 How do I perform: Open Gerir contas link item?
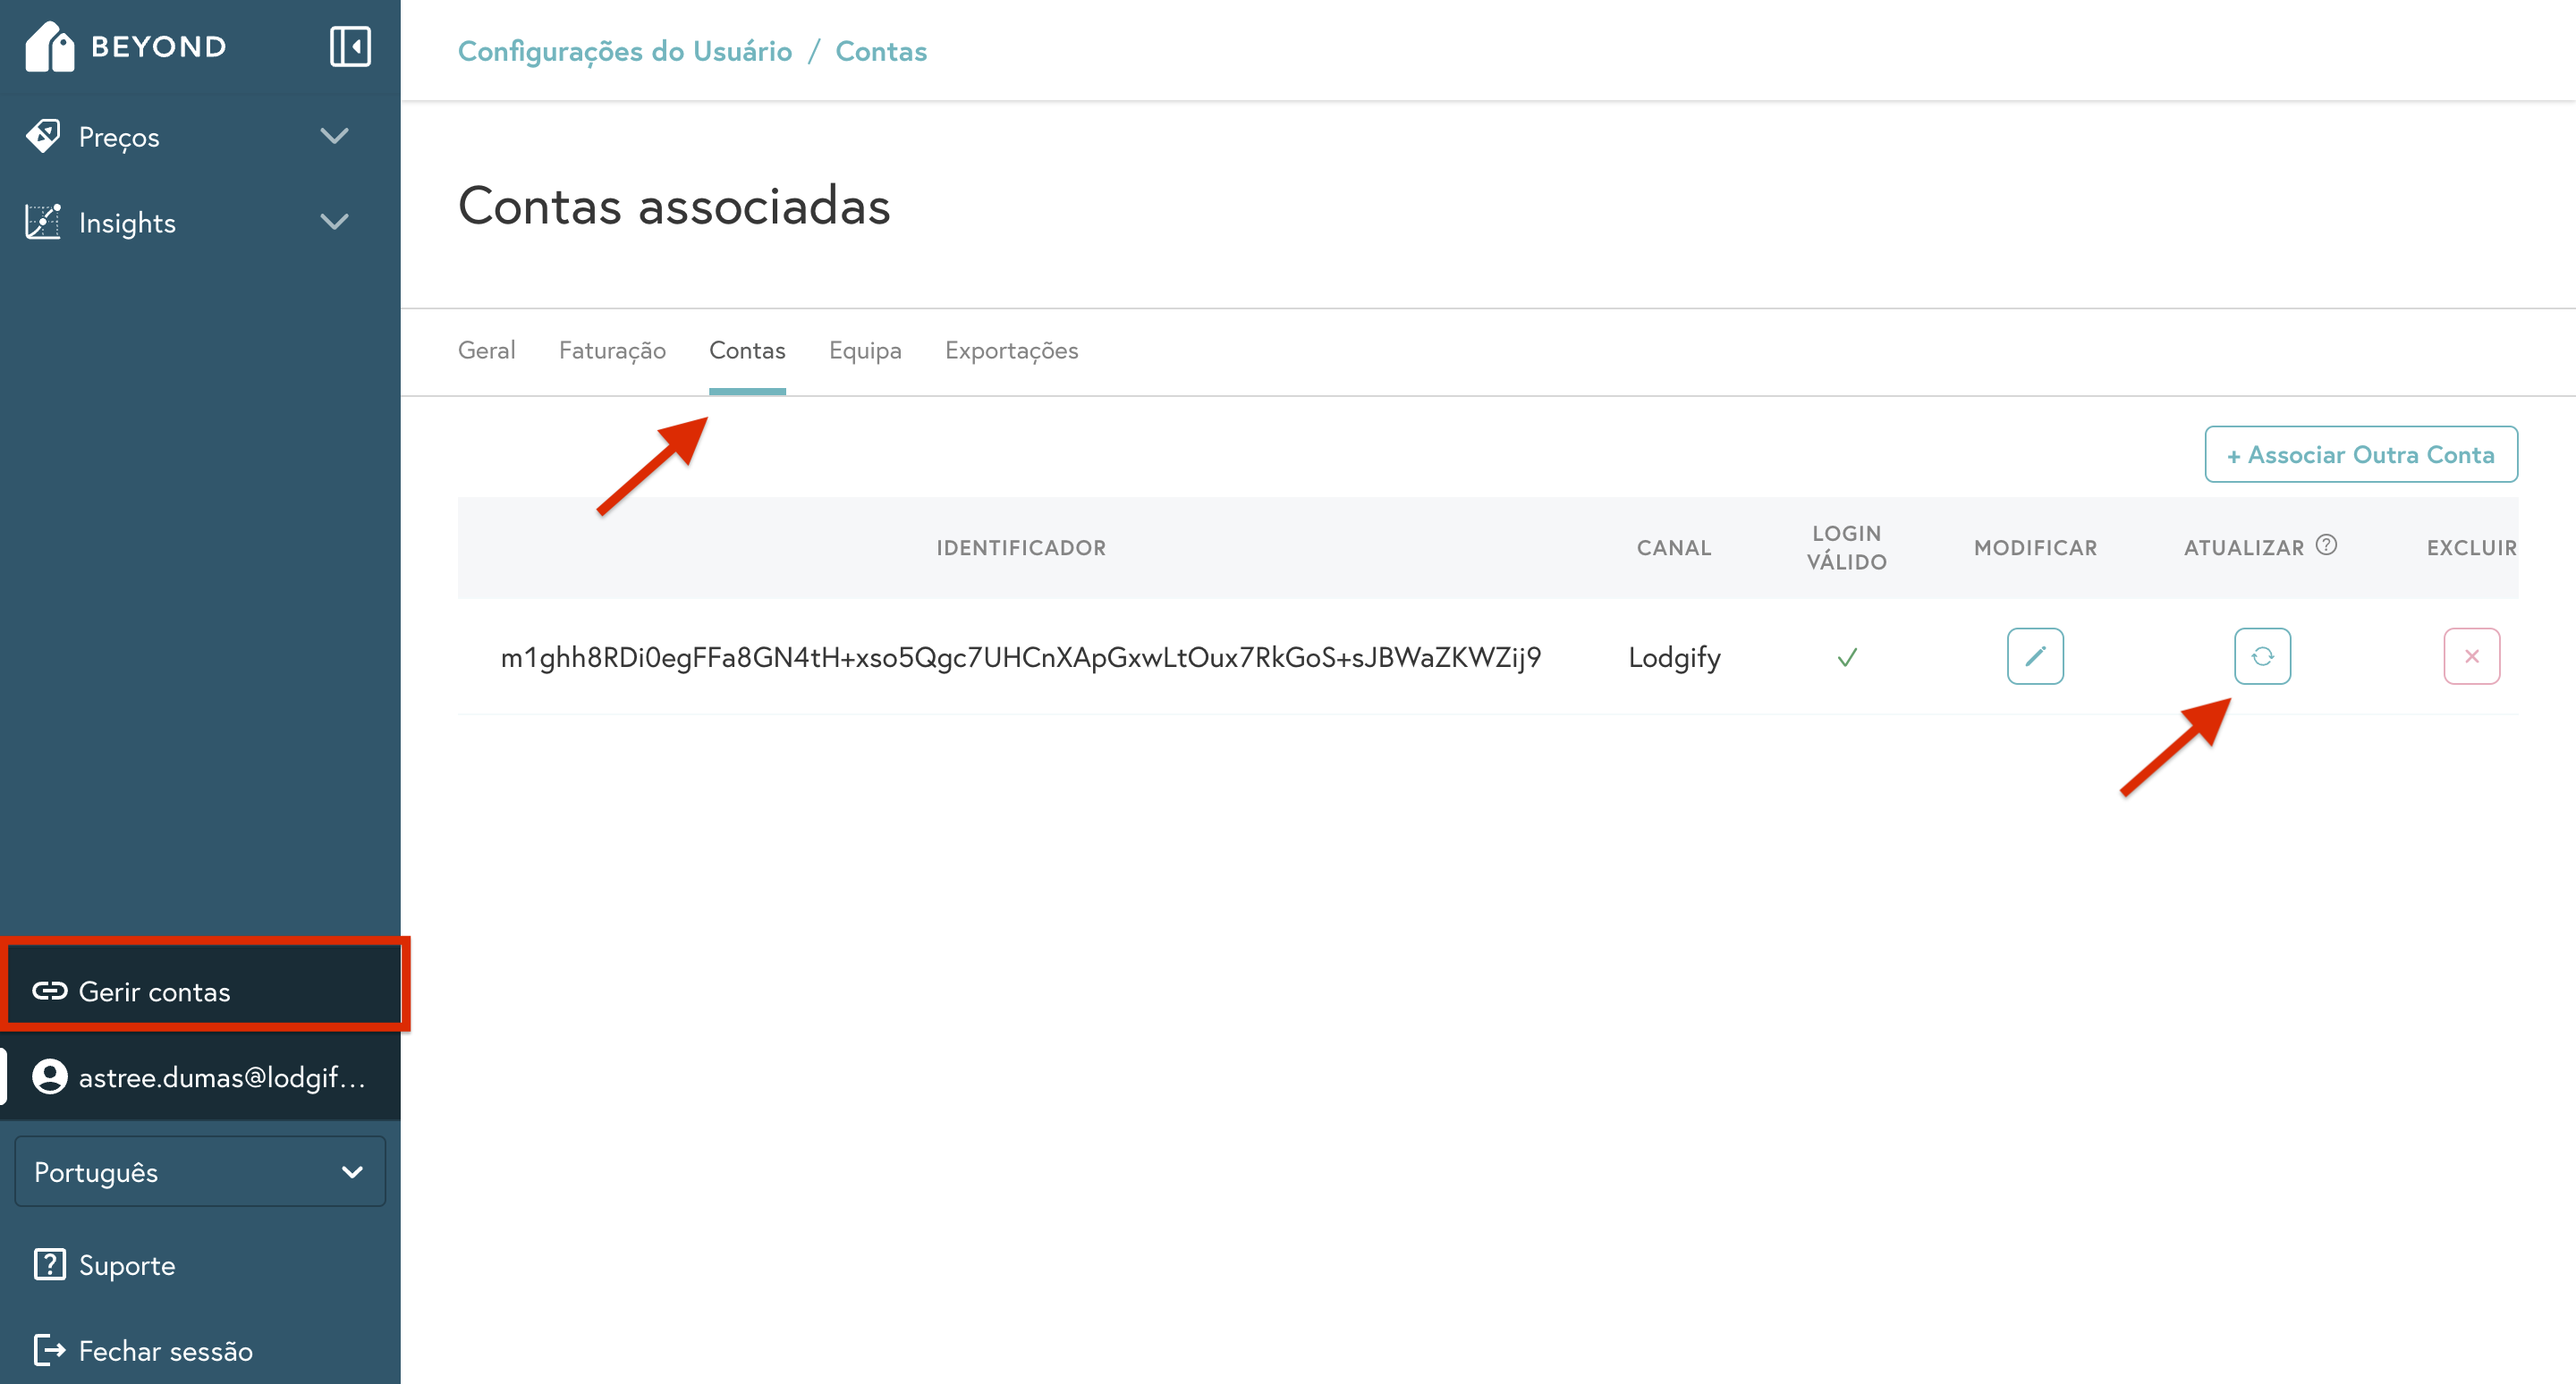[x=153, y=992]
